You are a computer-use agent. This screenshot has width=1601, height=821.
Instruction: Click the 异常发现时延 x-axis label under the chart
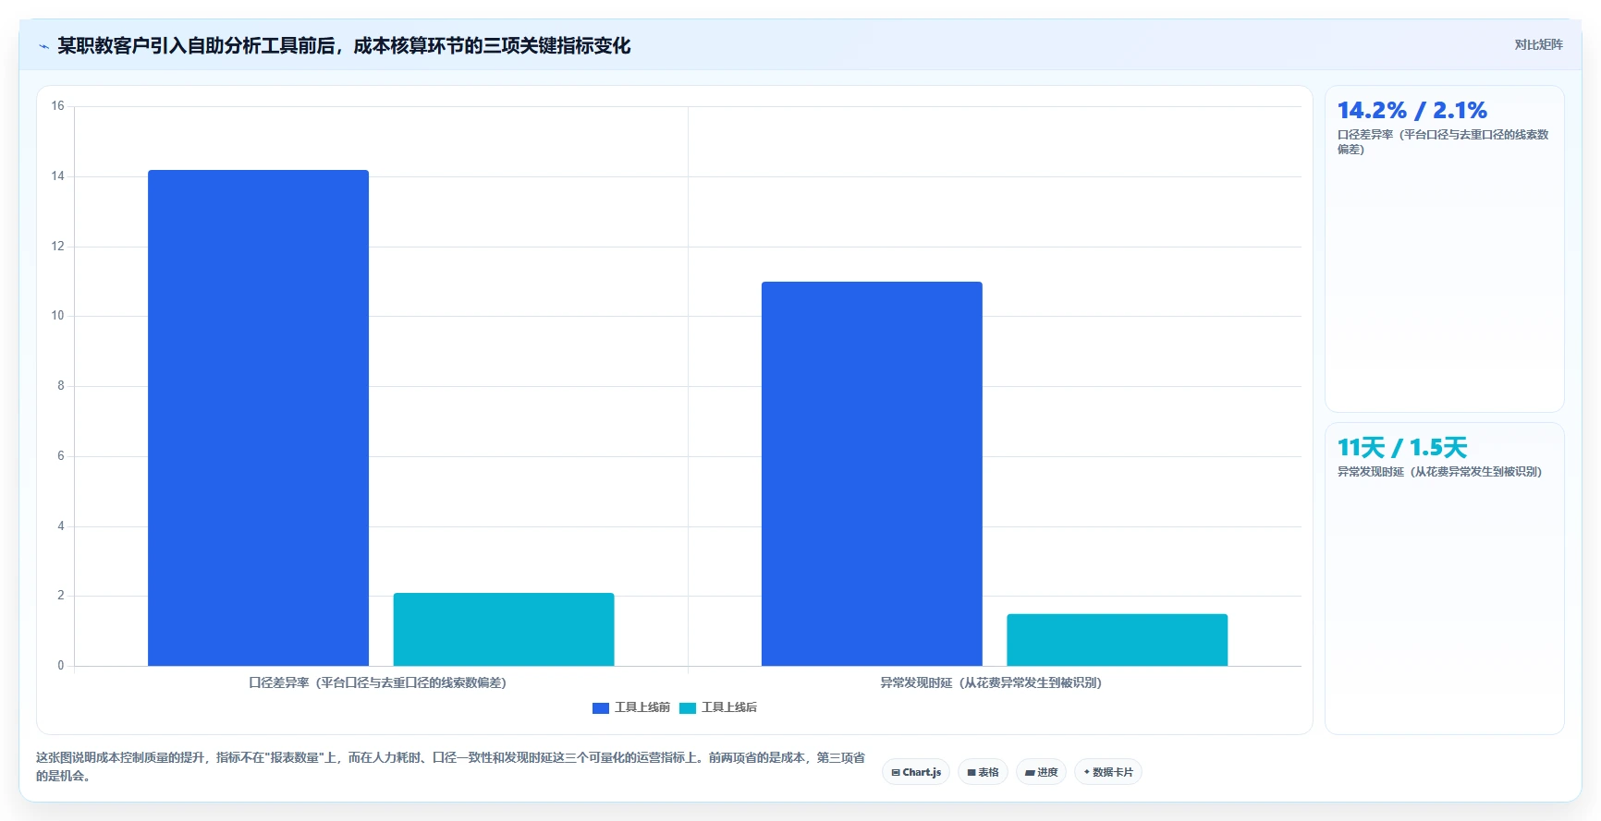[x=991, y=683]
